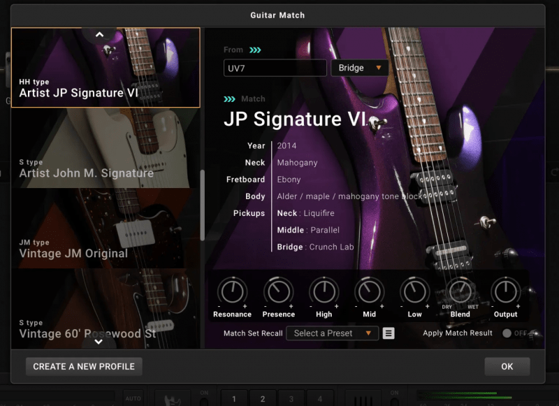
Task: Click the Create a New Profile button
Action: click(84, 366)
